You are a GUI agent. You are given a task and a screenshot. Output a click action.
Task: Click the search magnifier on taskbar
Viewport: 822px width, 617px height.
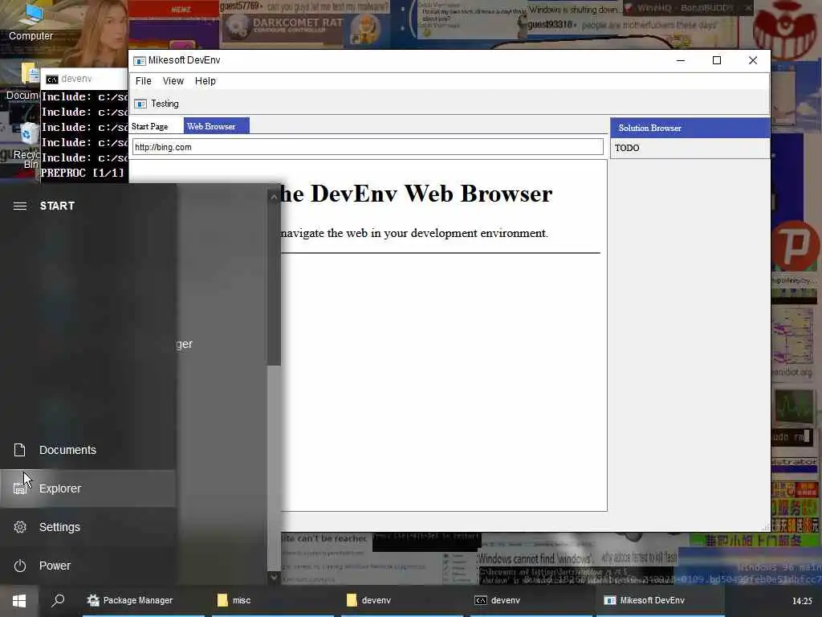(x=58, y=600)
